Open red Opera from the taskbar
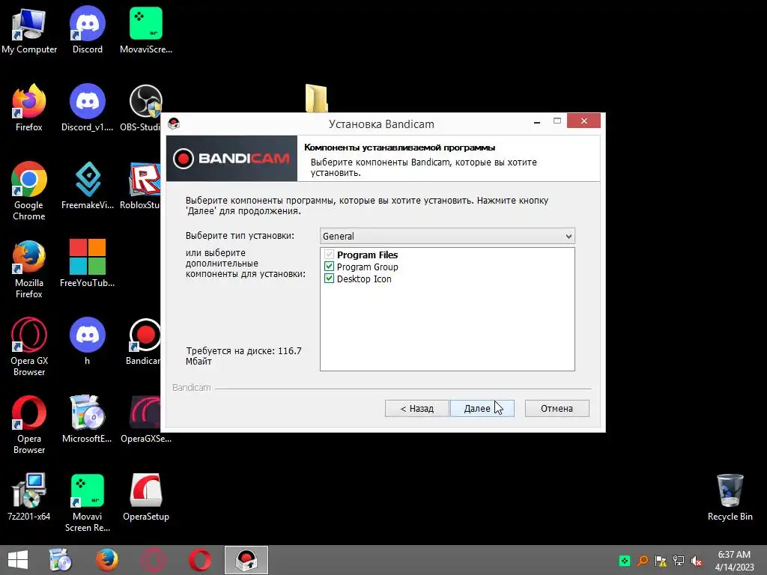 (x=199, y=560)
